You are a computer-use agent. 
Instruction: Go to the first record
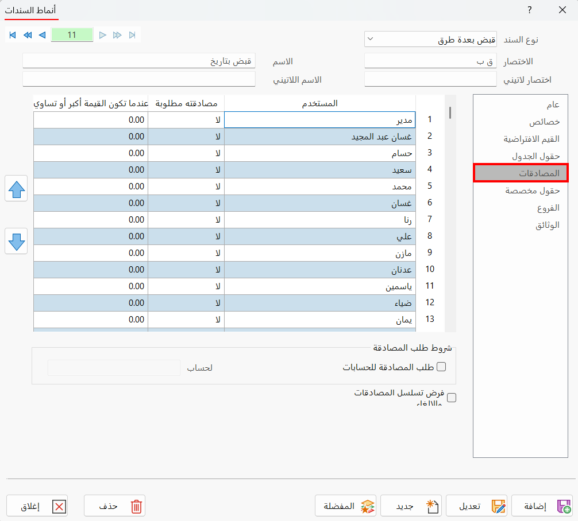[x=13, y=35]
